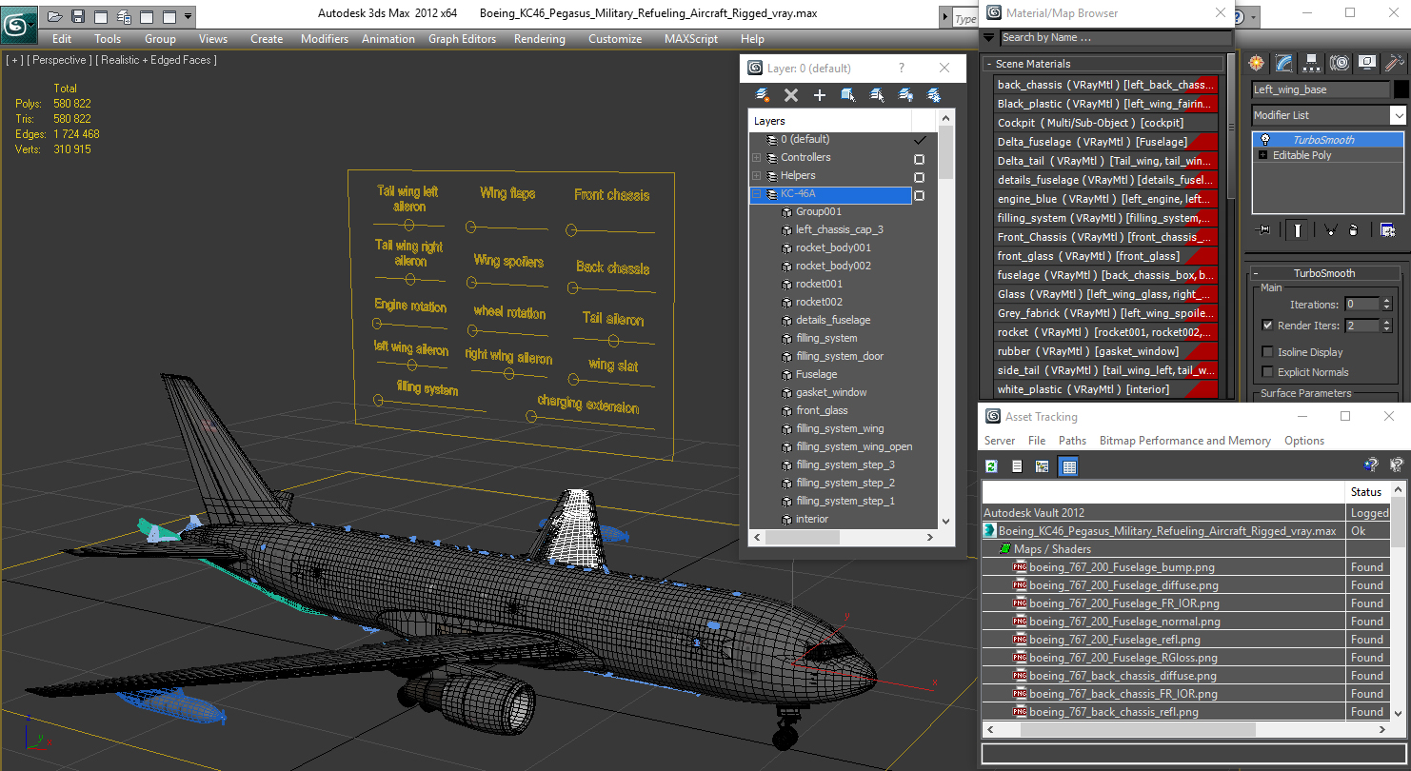Open the Graph Editors menu

pos(462,39)
